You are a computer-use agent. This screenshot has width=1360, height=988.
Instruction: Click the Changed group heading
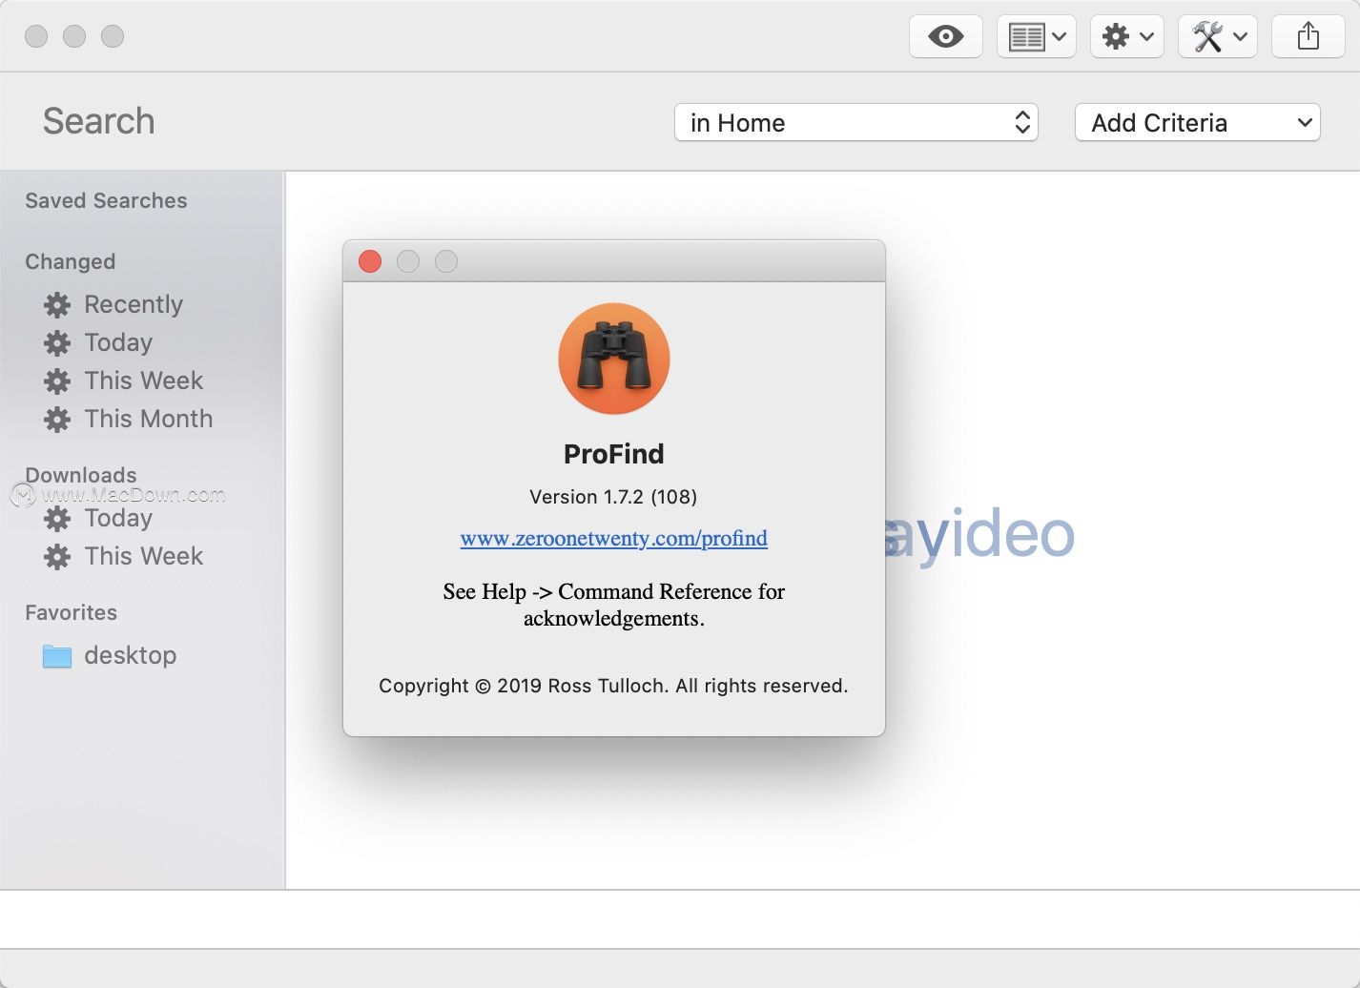pyautogui.click(x=71, y=261)
